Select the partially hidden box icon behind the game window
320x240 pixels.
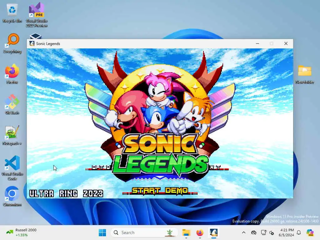tap(36, 36)
